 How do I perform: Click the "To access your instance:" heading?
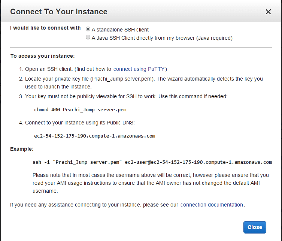[42, 56]
